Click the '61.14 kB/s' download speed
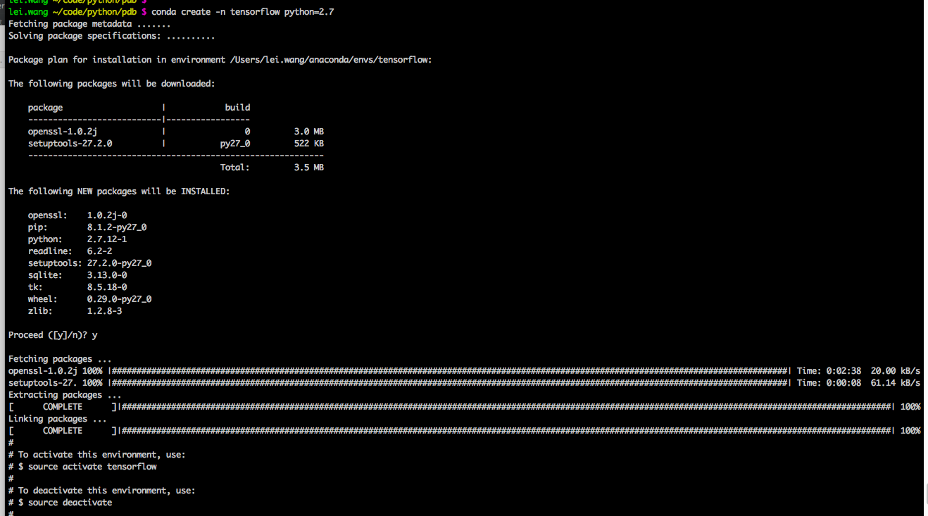Image resolution: width=928 pixels, height=516 pixels. click(x=896, y=383)
